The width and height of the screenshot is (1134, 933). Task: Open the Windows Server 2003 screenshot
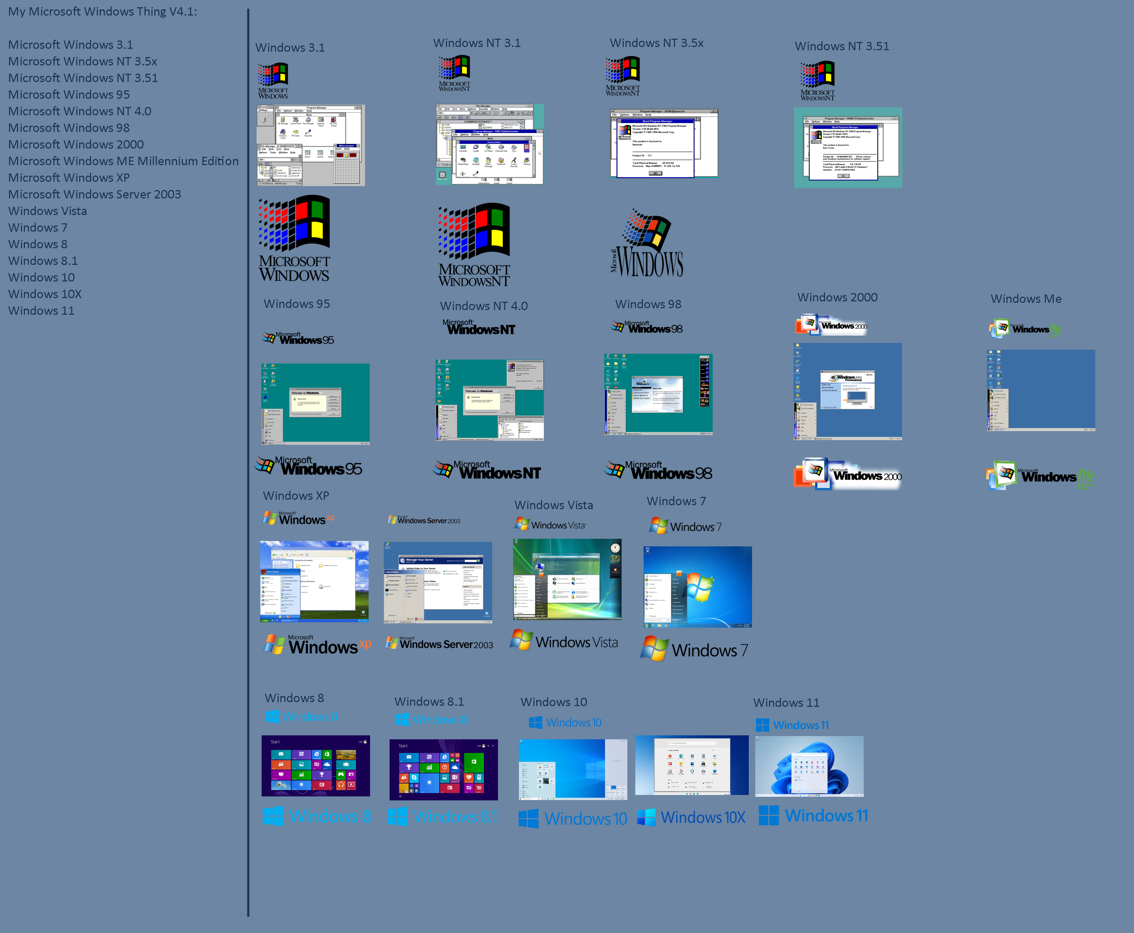coord(438,582)
